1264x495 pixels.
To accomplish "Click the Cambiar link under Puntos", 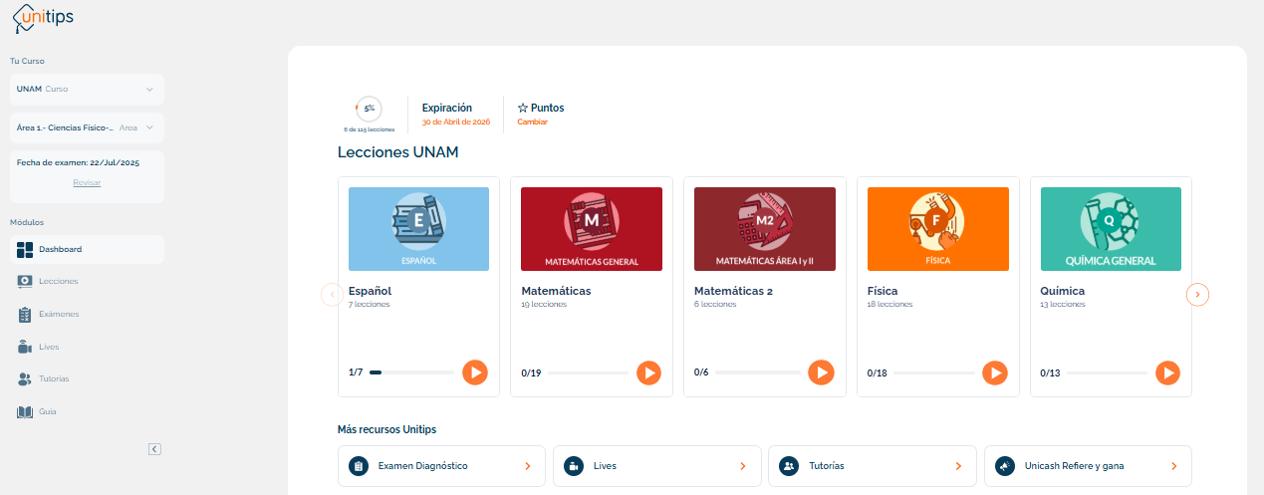I will pos(532,123).
